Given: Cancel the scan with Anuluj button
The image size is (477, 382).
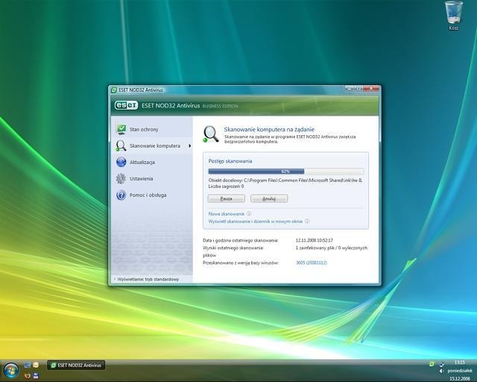Looking at the screenshot, I should click(269, 198).
